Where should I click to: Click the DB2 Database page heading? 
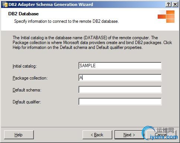[23, 14]
